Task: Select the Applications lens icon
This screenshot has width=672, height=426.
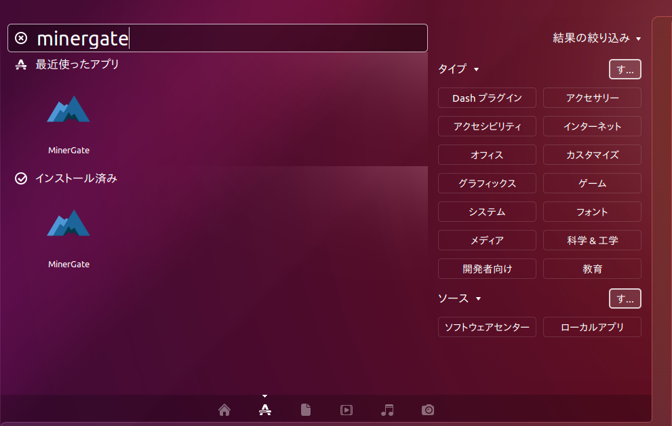Action: (x=265, y=410)
